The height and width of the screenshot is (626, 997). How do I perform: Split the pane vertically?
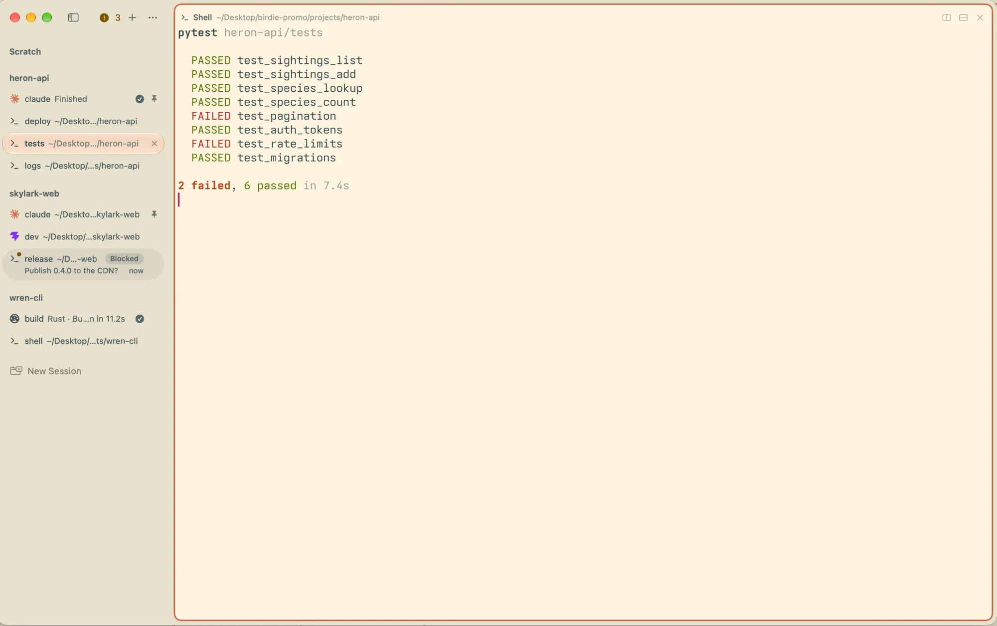click(946, 17)
